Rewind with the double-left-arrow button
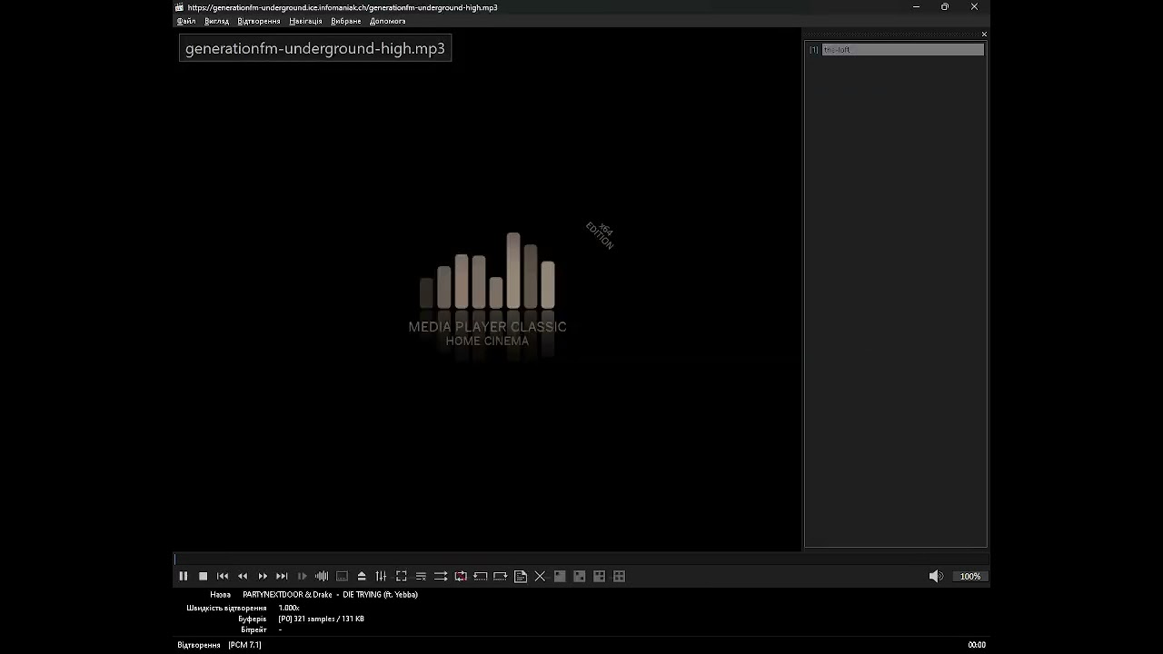The width and height of the screenshot is (1163, 654). pos(243,576)
